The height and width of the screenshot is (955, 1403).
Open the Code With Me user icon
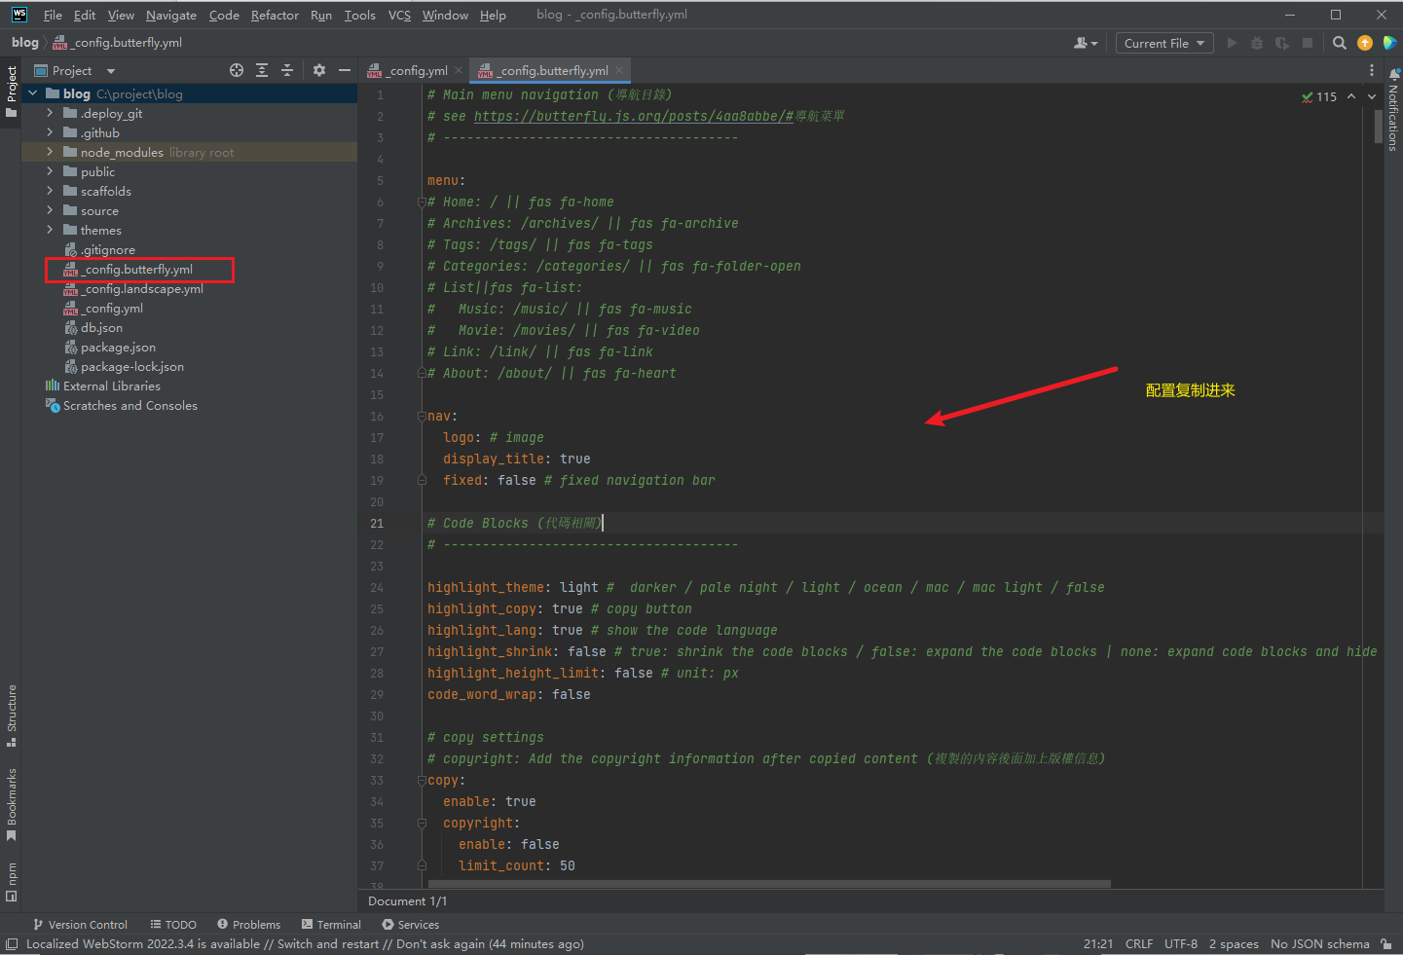[1085, 43]
